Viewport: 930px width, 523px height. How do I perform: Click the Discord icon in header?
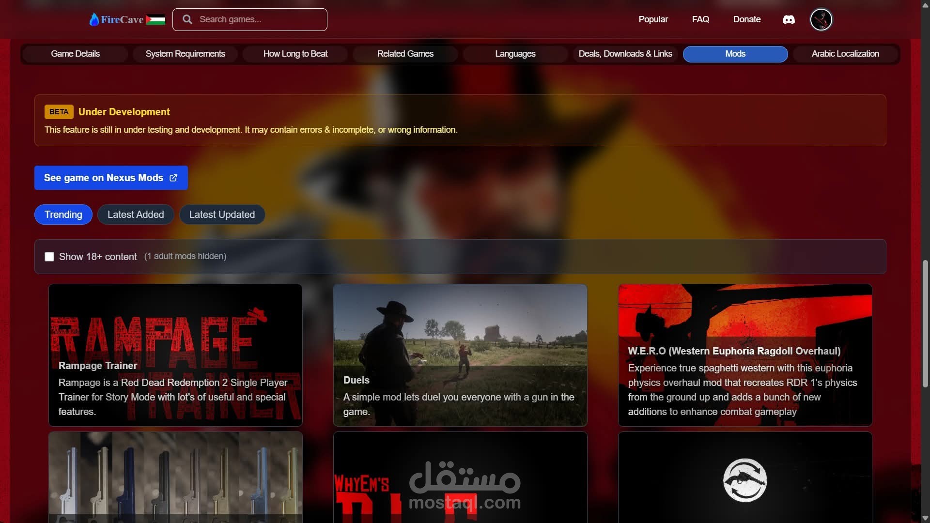[789, 20]
